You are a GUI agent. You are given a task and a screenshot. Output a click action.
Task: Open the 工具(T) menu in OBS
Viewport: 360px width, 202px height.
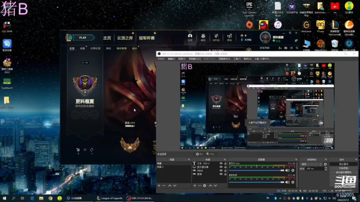(237, 59)
